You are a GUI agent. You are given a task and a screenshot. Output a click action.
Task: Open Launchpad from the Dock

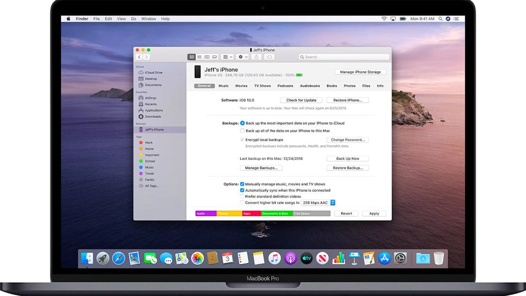[103, 258]
